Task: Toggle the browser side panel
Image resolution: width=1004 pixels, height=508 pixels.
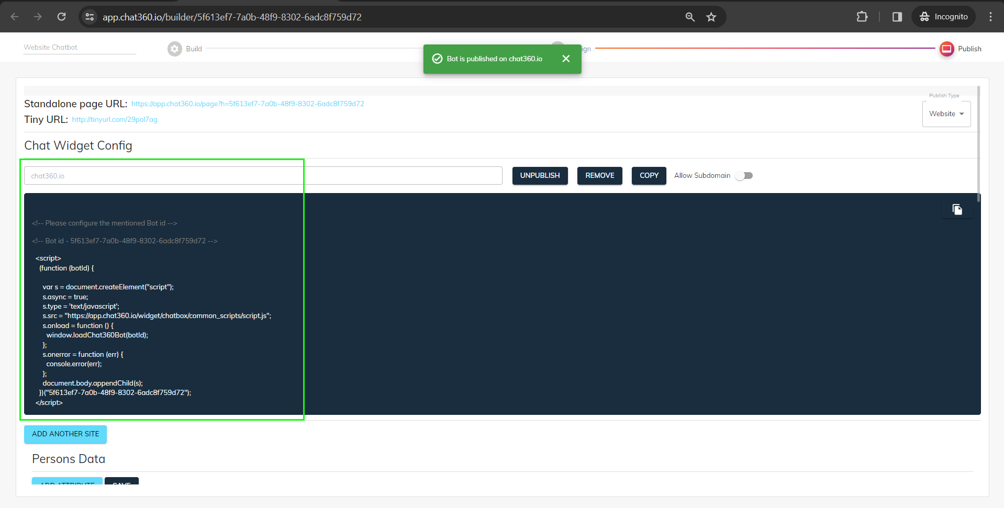Action: click(x=897, y=17)
